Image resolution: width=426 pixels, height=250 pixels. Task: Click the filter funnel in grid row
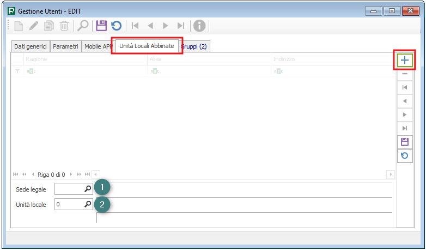17,71
